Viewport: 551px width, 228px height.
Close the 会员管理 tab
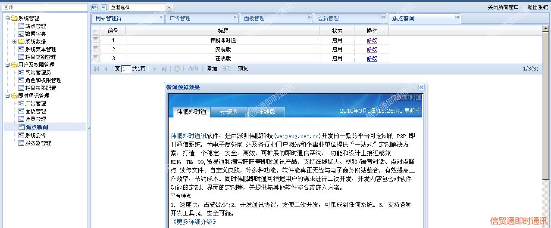coord(383,17)
